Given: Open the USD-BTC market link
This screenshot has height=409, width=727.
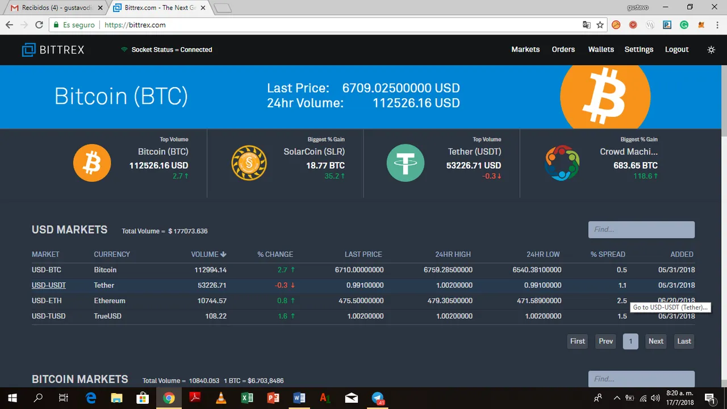Looking at the screenshot, I should pos(47,270).
